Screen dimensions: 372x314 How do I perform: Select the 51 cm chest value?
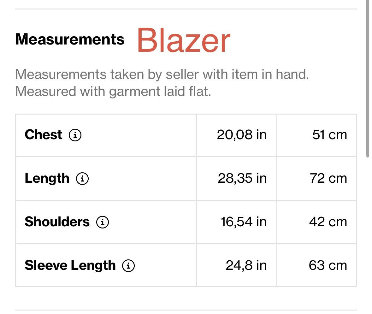point(329,135)
